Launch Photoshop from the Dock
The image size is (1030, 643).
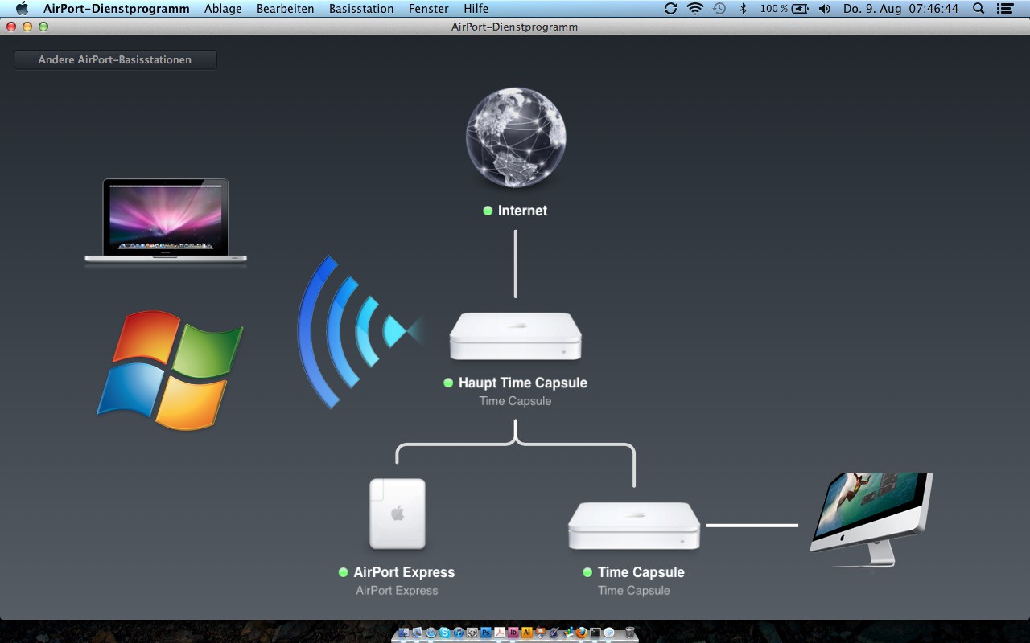(x=486, y=633)
